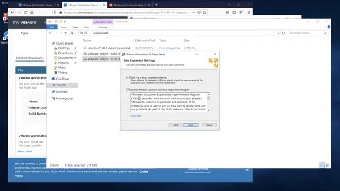The height and width of the screenshot is (191, 340).
Task: Sort files by Type column
Action: pyautogui.click(x=163, y=40)
